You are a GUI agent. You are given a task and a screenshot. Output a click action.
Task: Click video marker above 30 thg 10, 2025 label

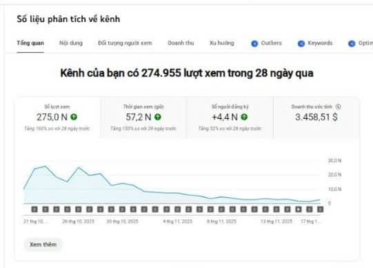[122, 209]
